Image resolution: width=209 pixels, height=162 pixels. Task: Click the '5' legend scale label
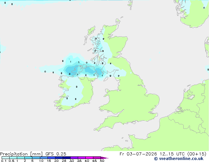[x=32, y=161]
